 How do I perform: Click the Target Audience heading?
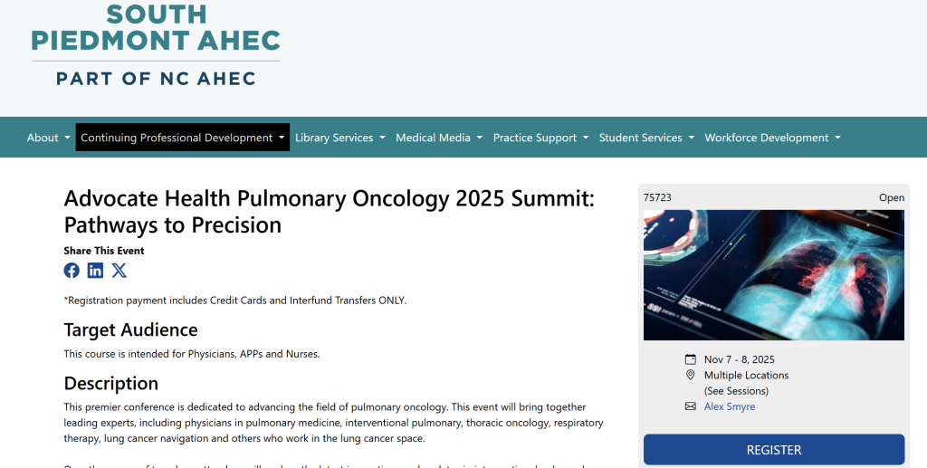130,330
